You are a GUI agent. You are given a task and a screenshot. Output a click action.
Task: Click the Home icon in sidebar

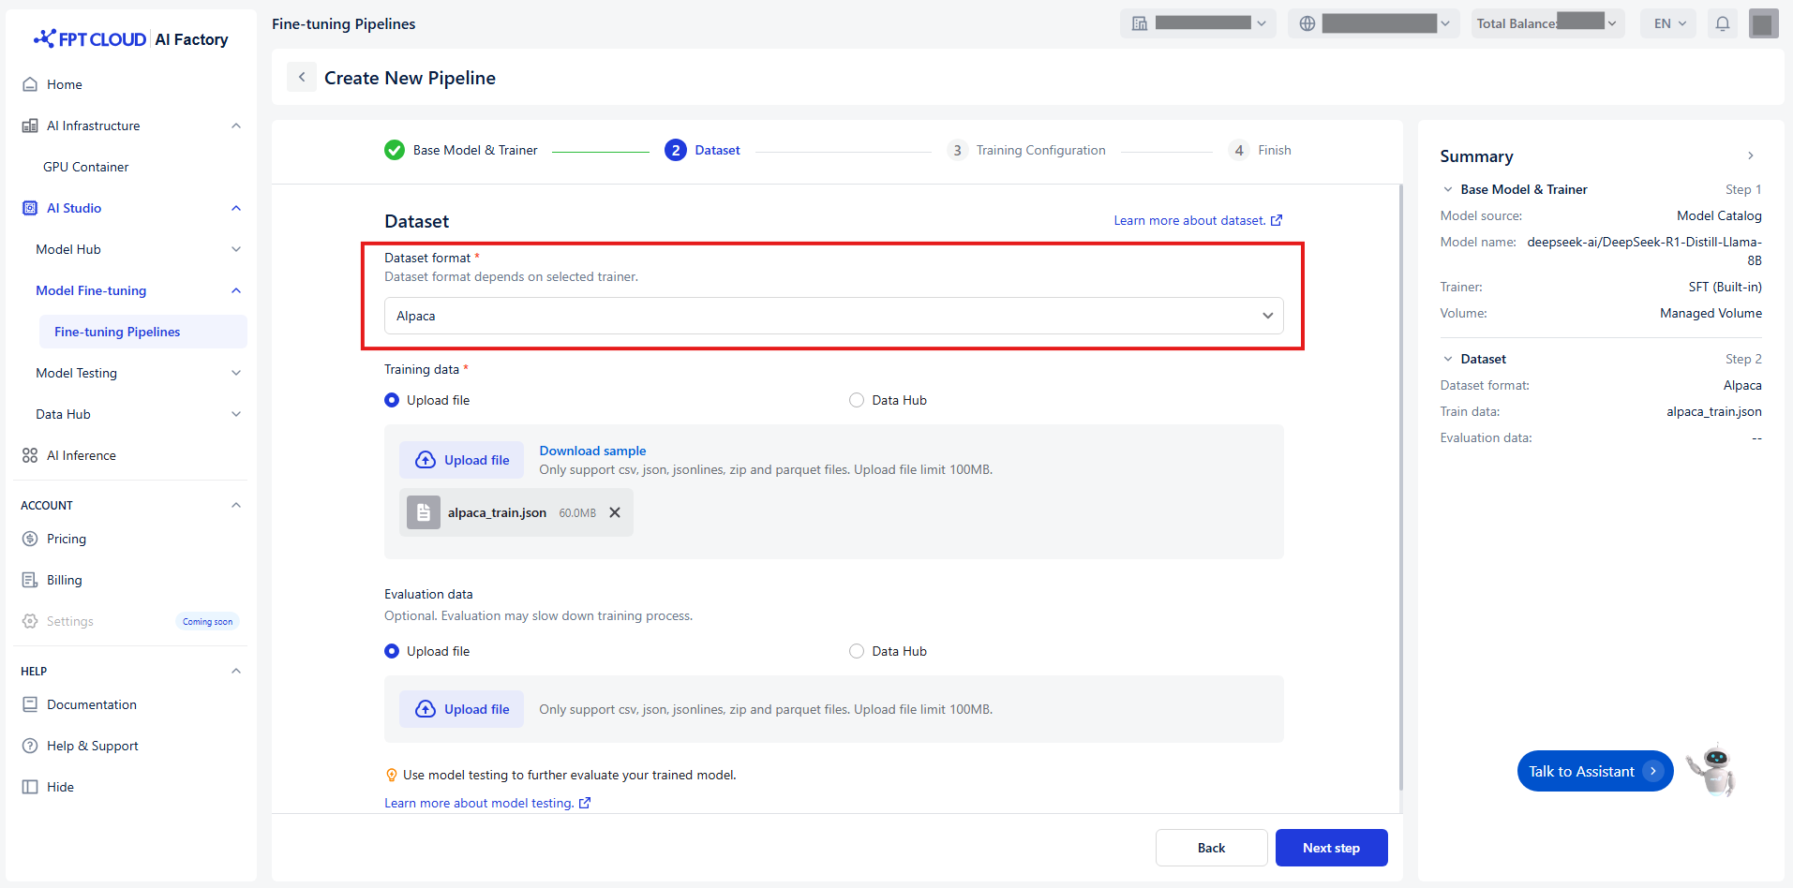(x=30, y=84)
